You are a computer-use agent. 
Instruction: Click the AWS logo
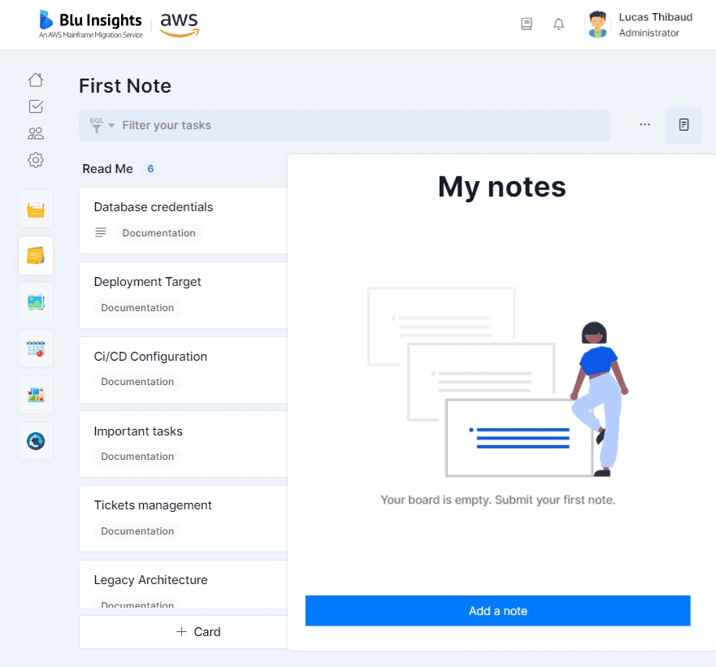pos(180,24)
